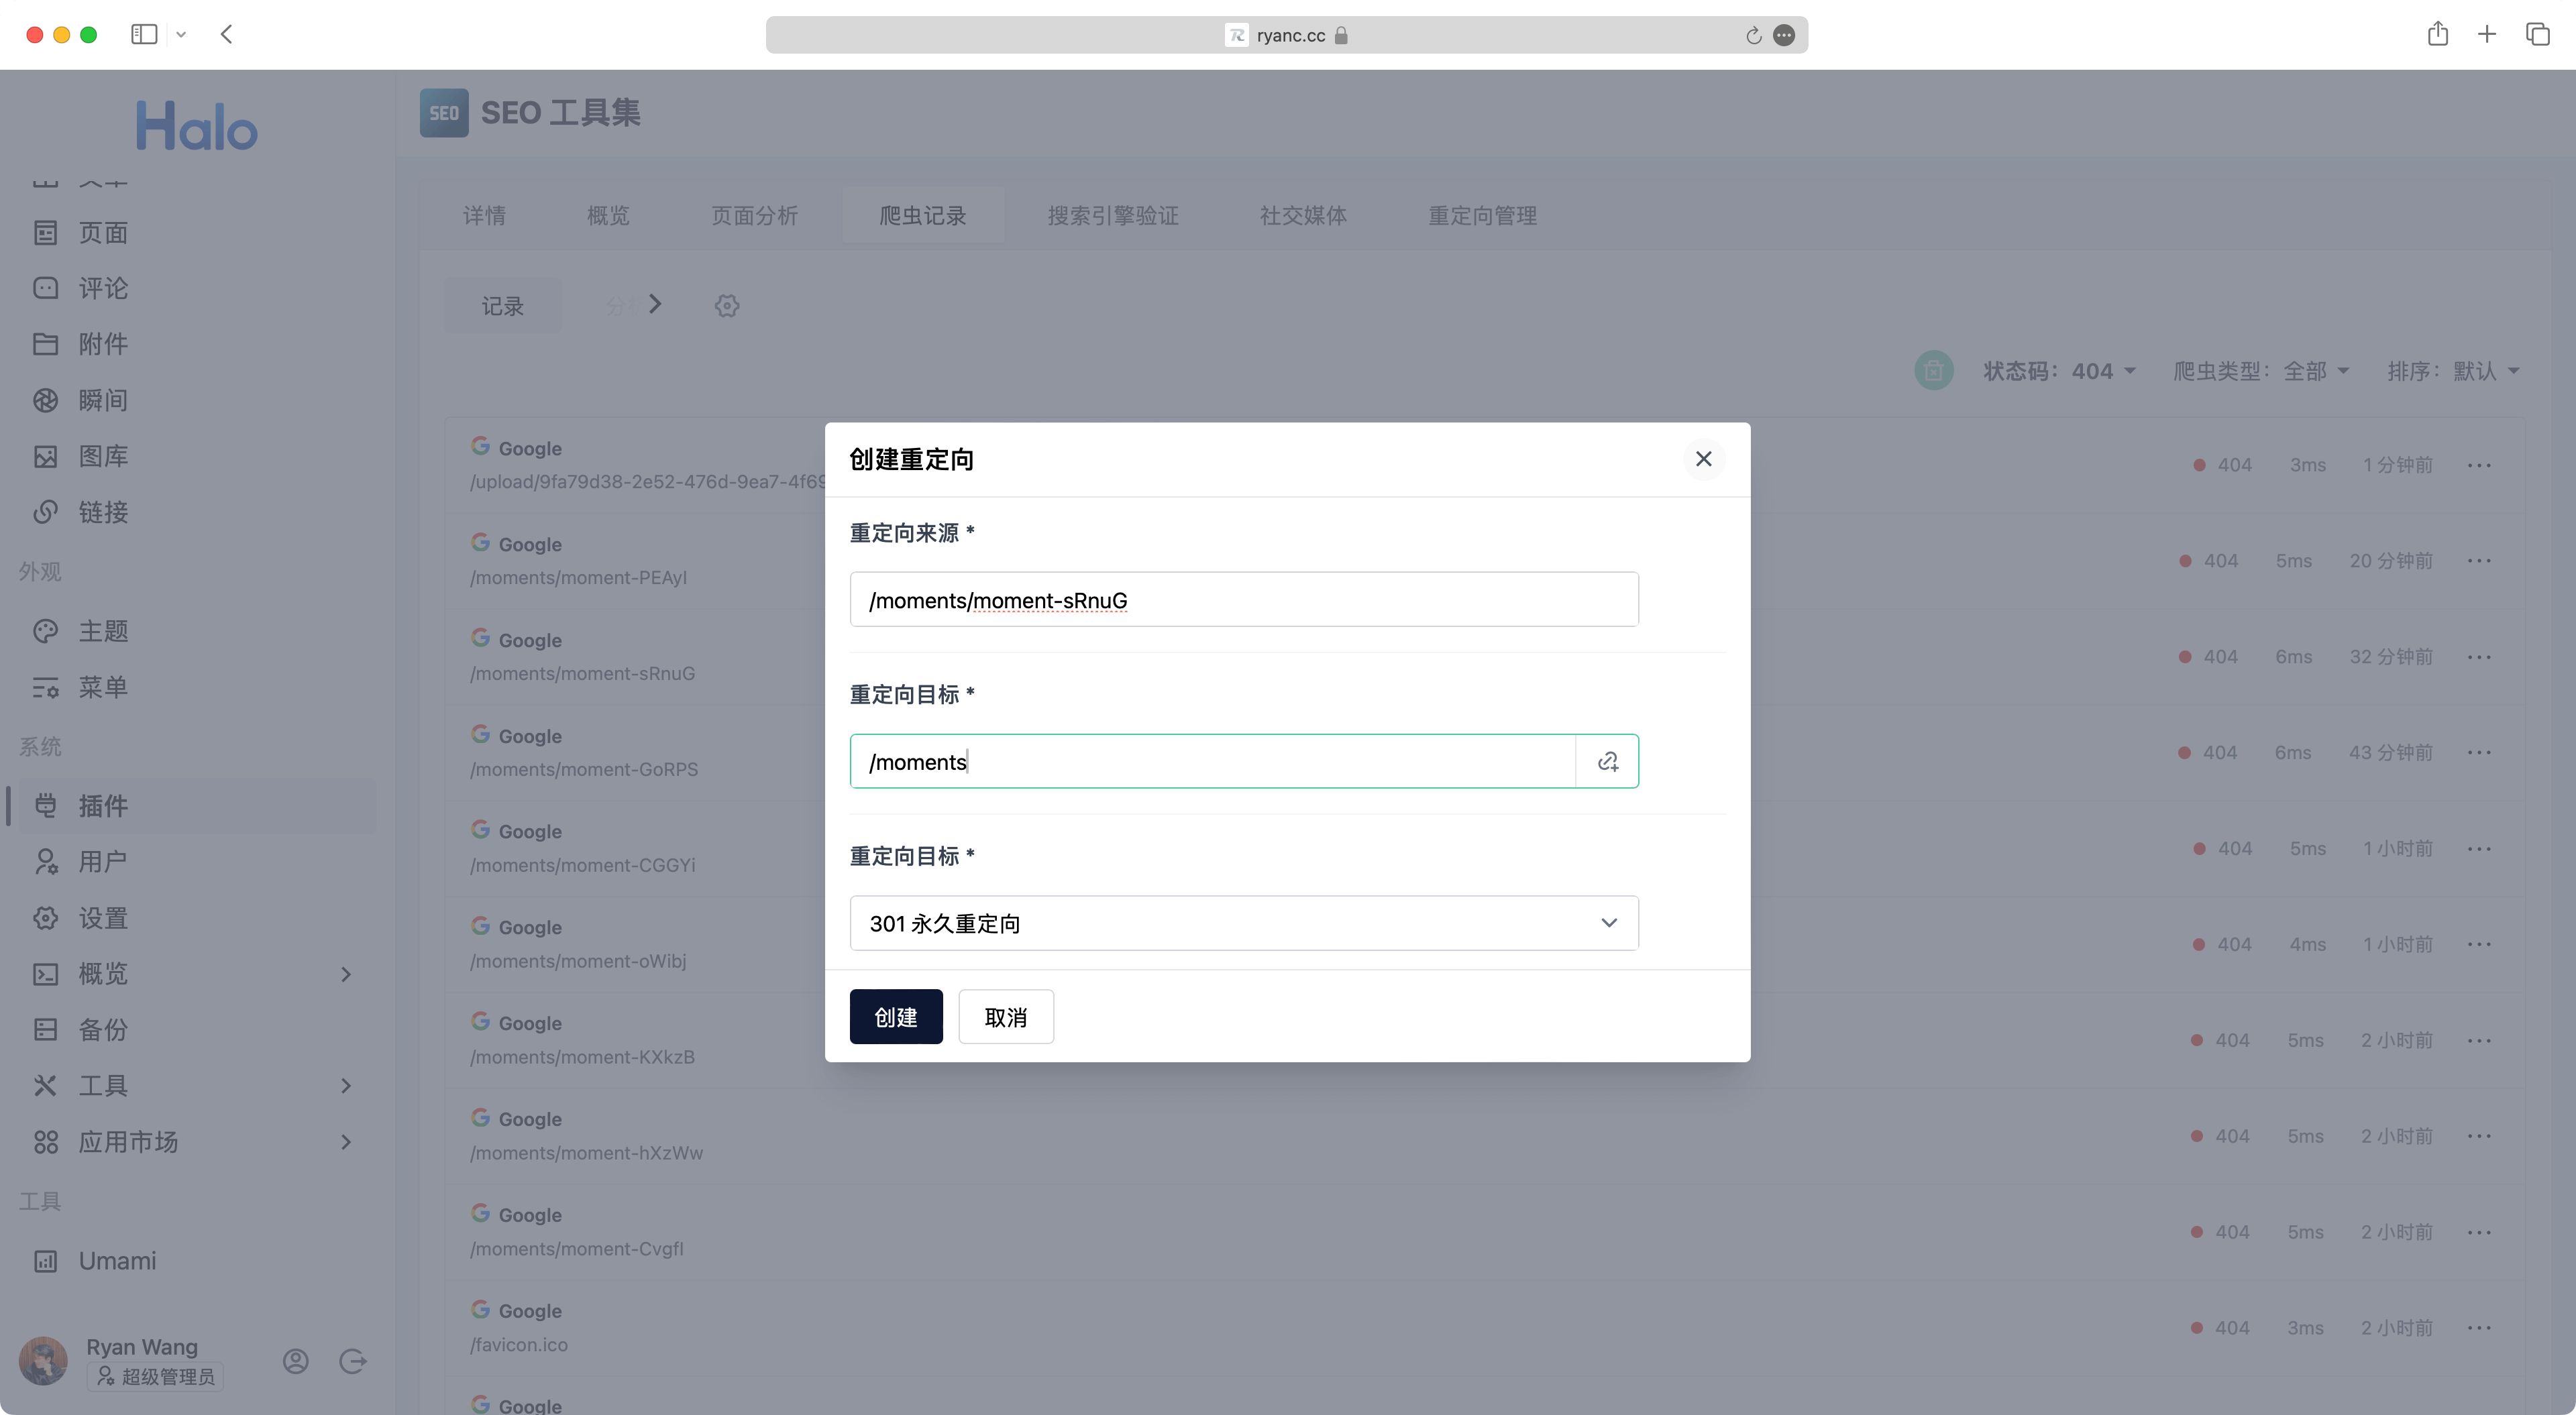This screenshot has height=1415, width=2576.
Task: Select the 记录 sub-tab
Action: click(502, 306)
